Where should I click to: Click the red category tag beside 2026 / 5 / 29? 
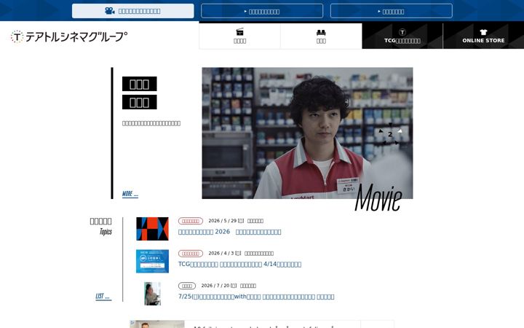(x=191, y=221)
